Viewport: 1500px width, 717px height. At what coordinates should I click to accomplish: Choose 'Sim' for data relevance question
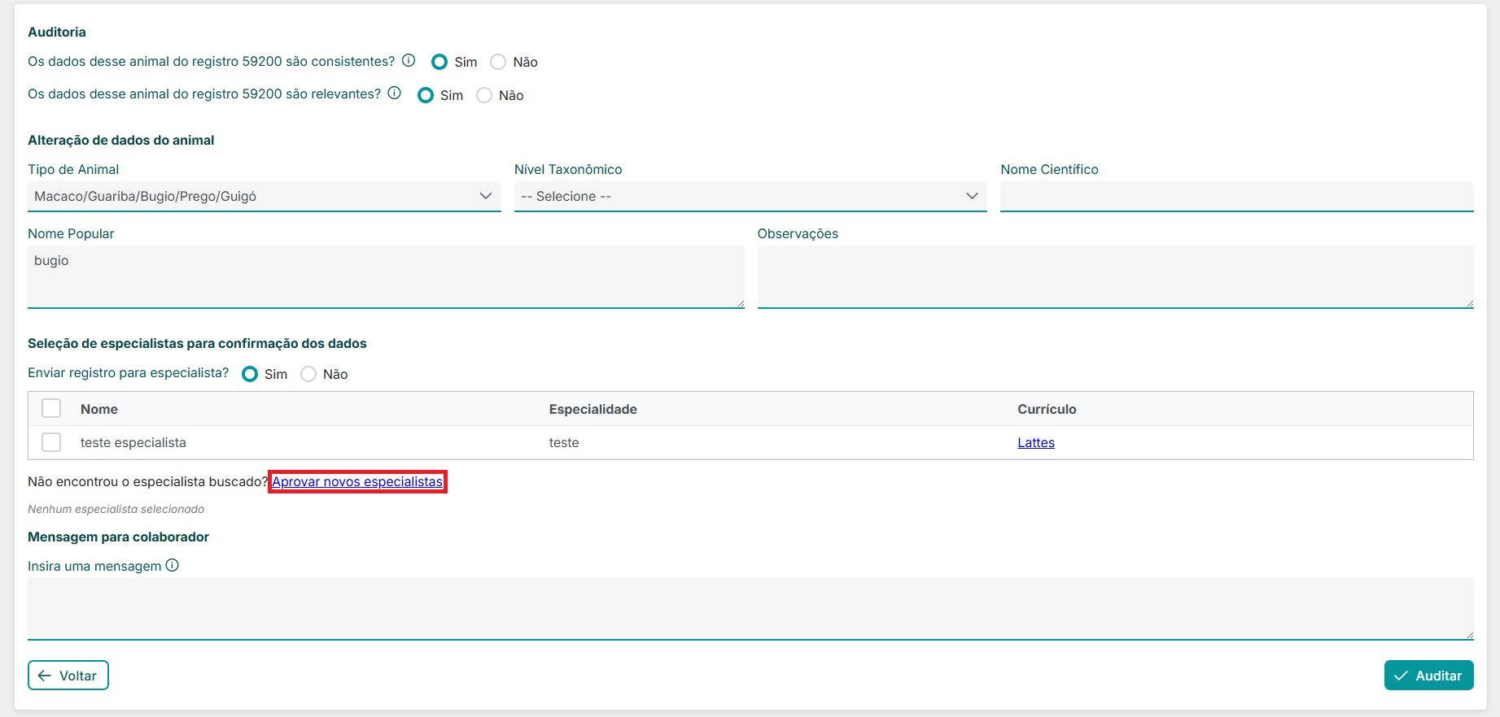point(426,96)
